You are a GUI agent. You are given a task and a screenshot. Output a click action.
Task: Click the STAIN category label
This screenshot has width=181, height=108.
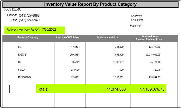(x=22, y=70)
